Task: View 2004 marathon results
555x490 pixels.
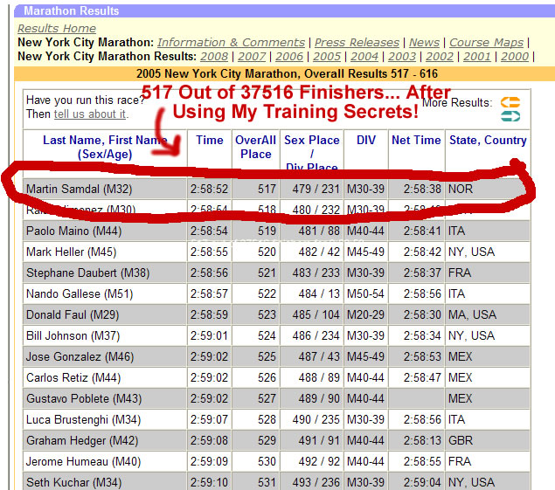Action: 364,56
